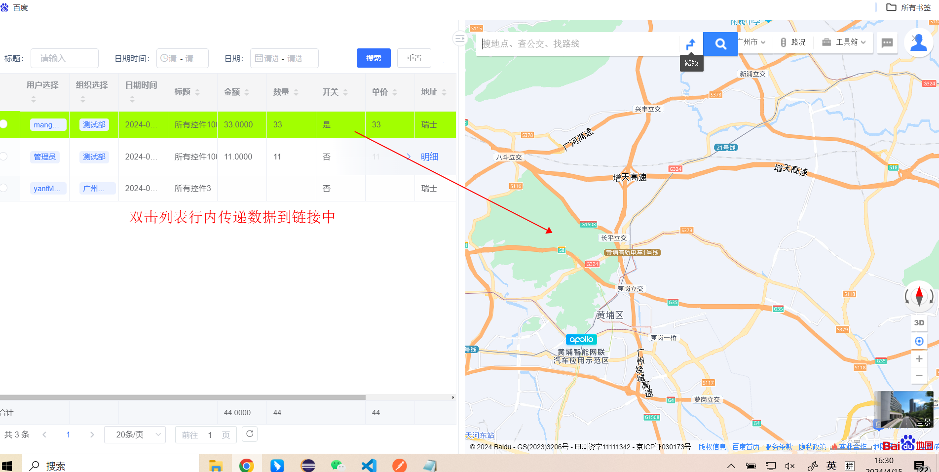
Task: Click the 重置 reset button
Action: coord(414,58)
